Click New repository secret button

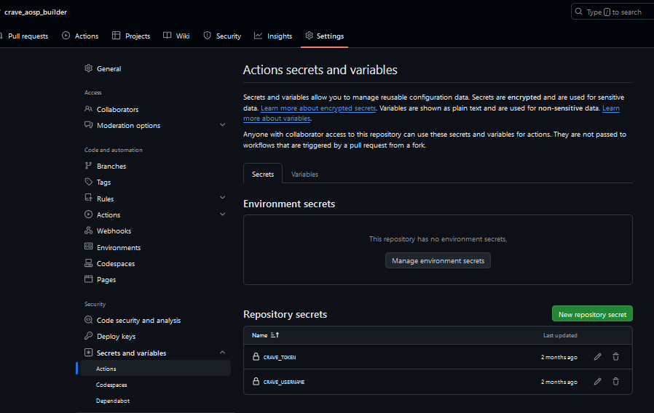(x=592, y=314)
